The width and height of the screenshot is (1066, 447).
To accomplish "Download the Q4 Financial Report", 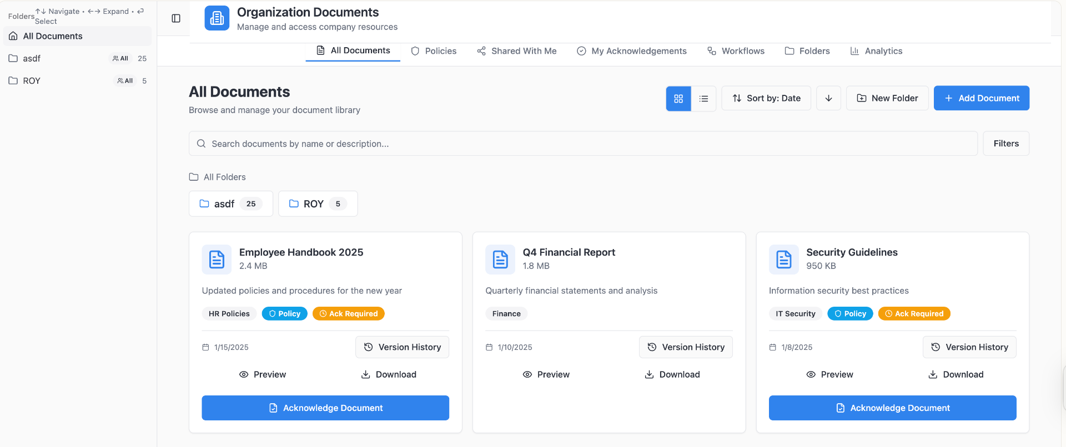I will coord(672,374).
